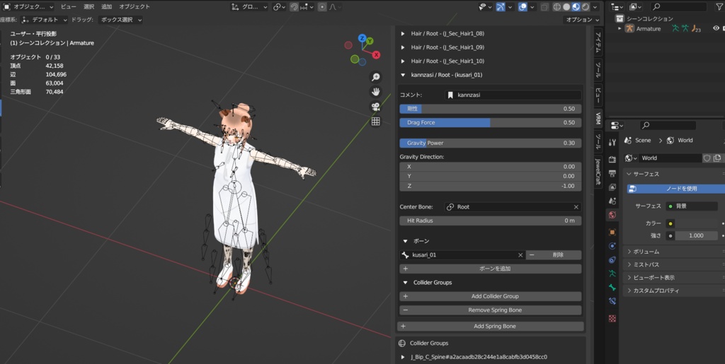Hide Armature using the eye icon
Screen dimensions: 725x364
pos(716,28)
